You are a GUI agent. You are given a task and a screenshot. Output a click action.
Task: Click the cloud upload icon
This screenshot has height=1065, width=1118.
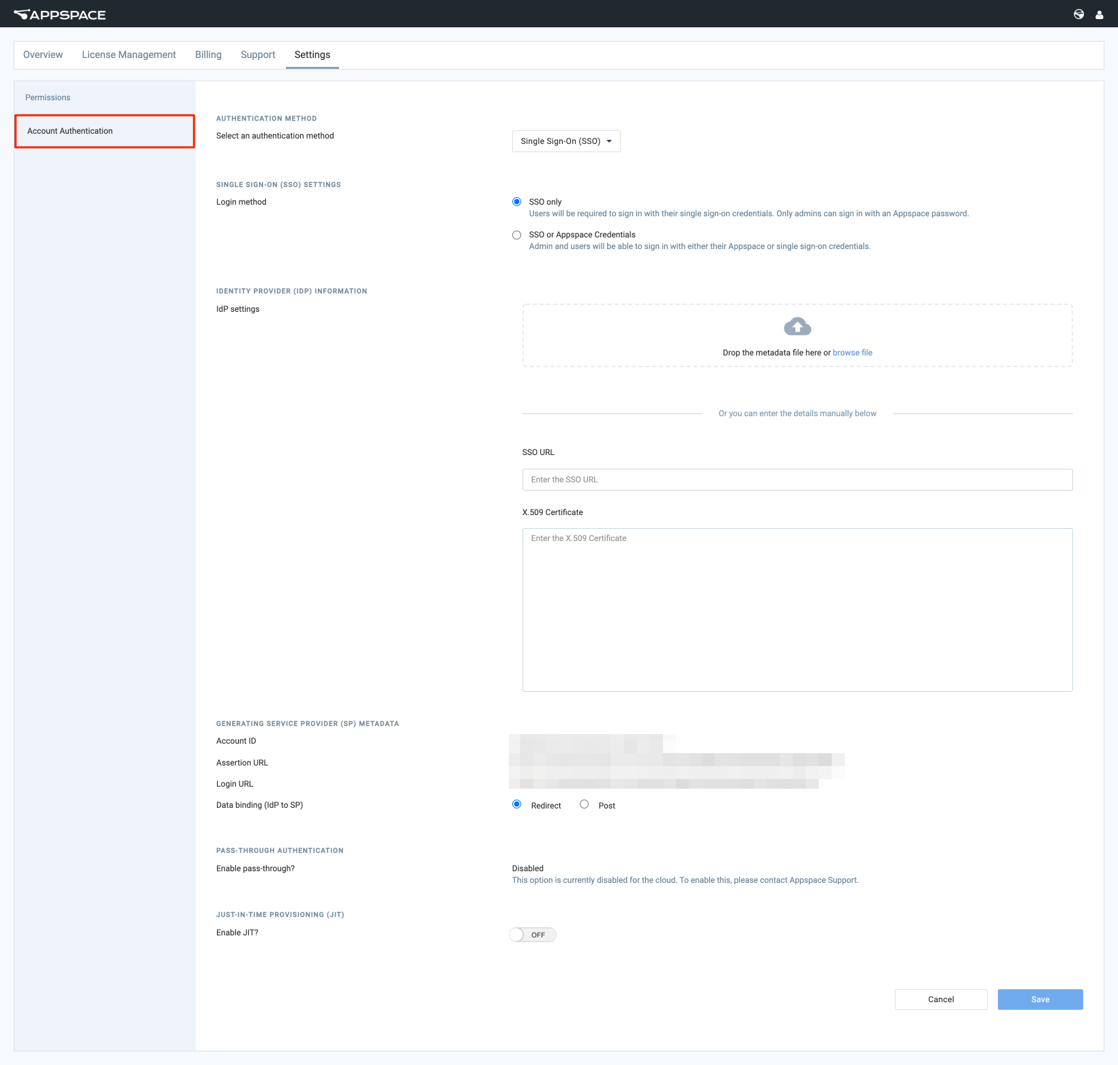point(797,327)
